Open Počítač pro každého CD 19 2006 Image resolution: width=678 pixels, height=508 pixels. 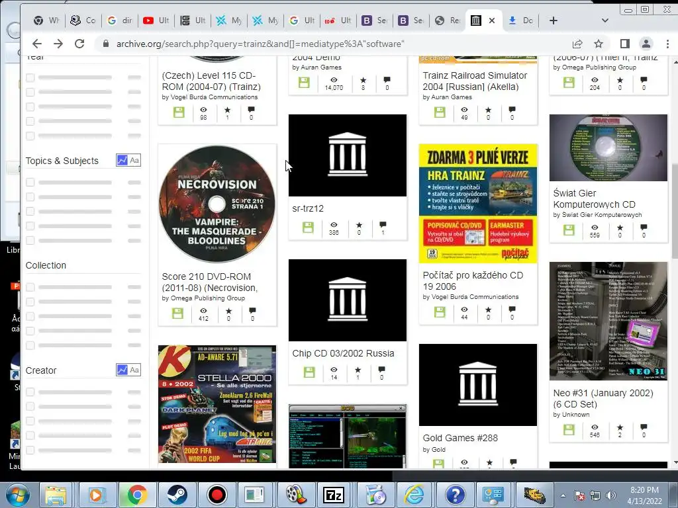click(473, 280)
